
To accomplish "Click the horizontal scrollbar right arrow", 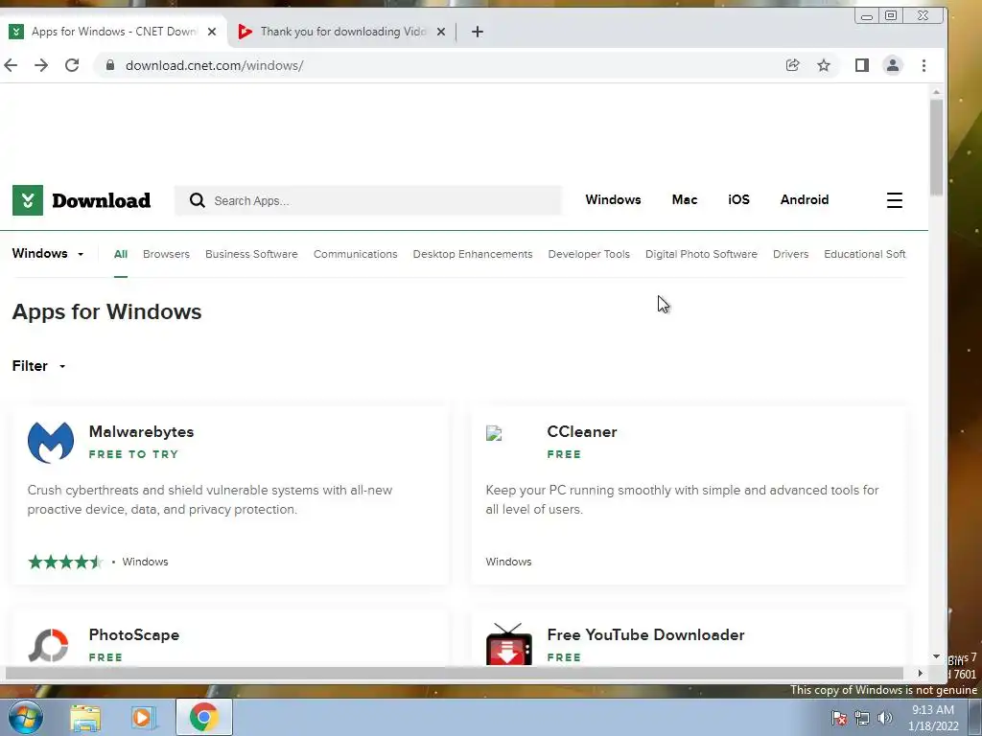I will 920,673.
